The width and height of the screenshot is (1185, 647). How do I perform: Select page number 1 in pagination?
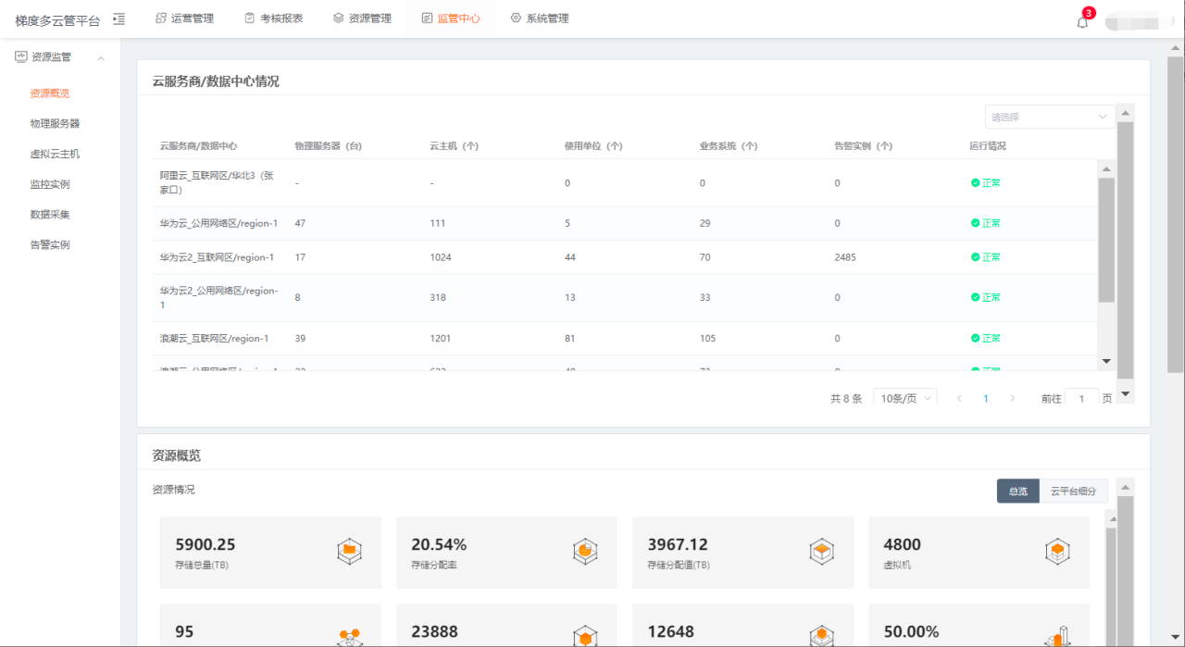point(986,398)
